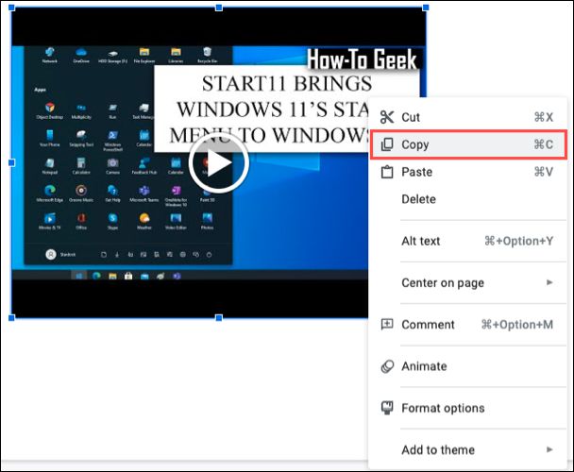Screen dimensions: 574x472
Task: Click the Notepad icon in video thumbnail
Action: click(x=50, y=162)
